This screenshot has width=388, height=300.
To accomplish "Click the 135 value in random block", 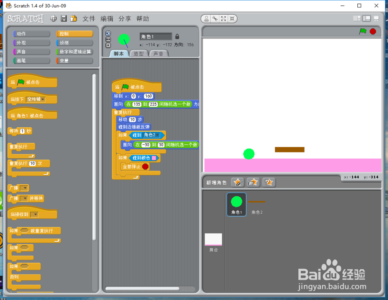I will [137, 104].
